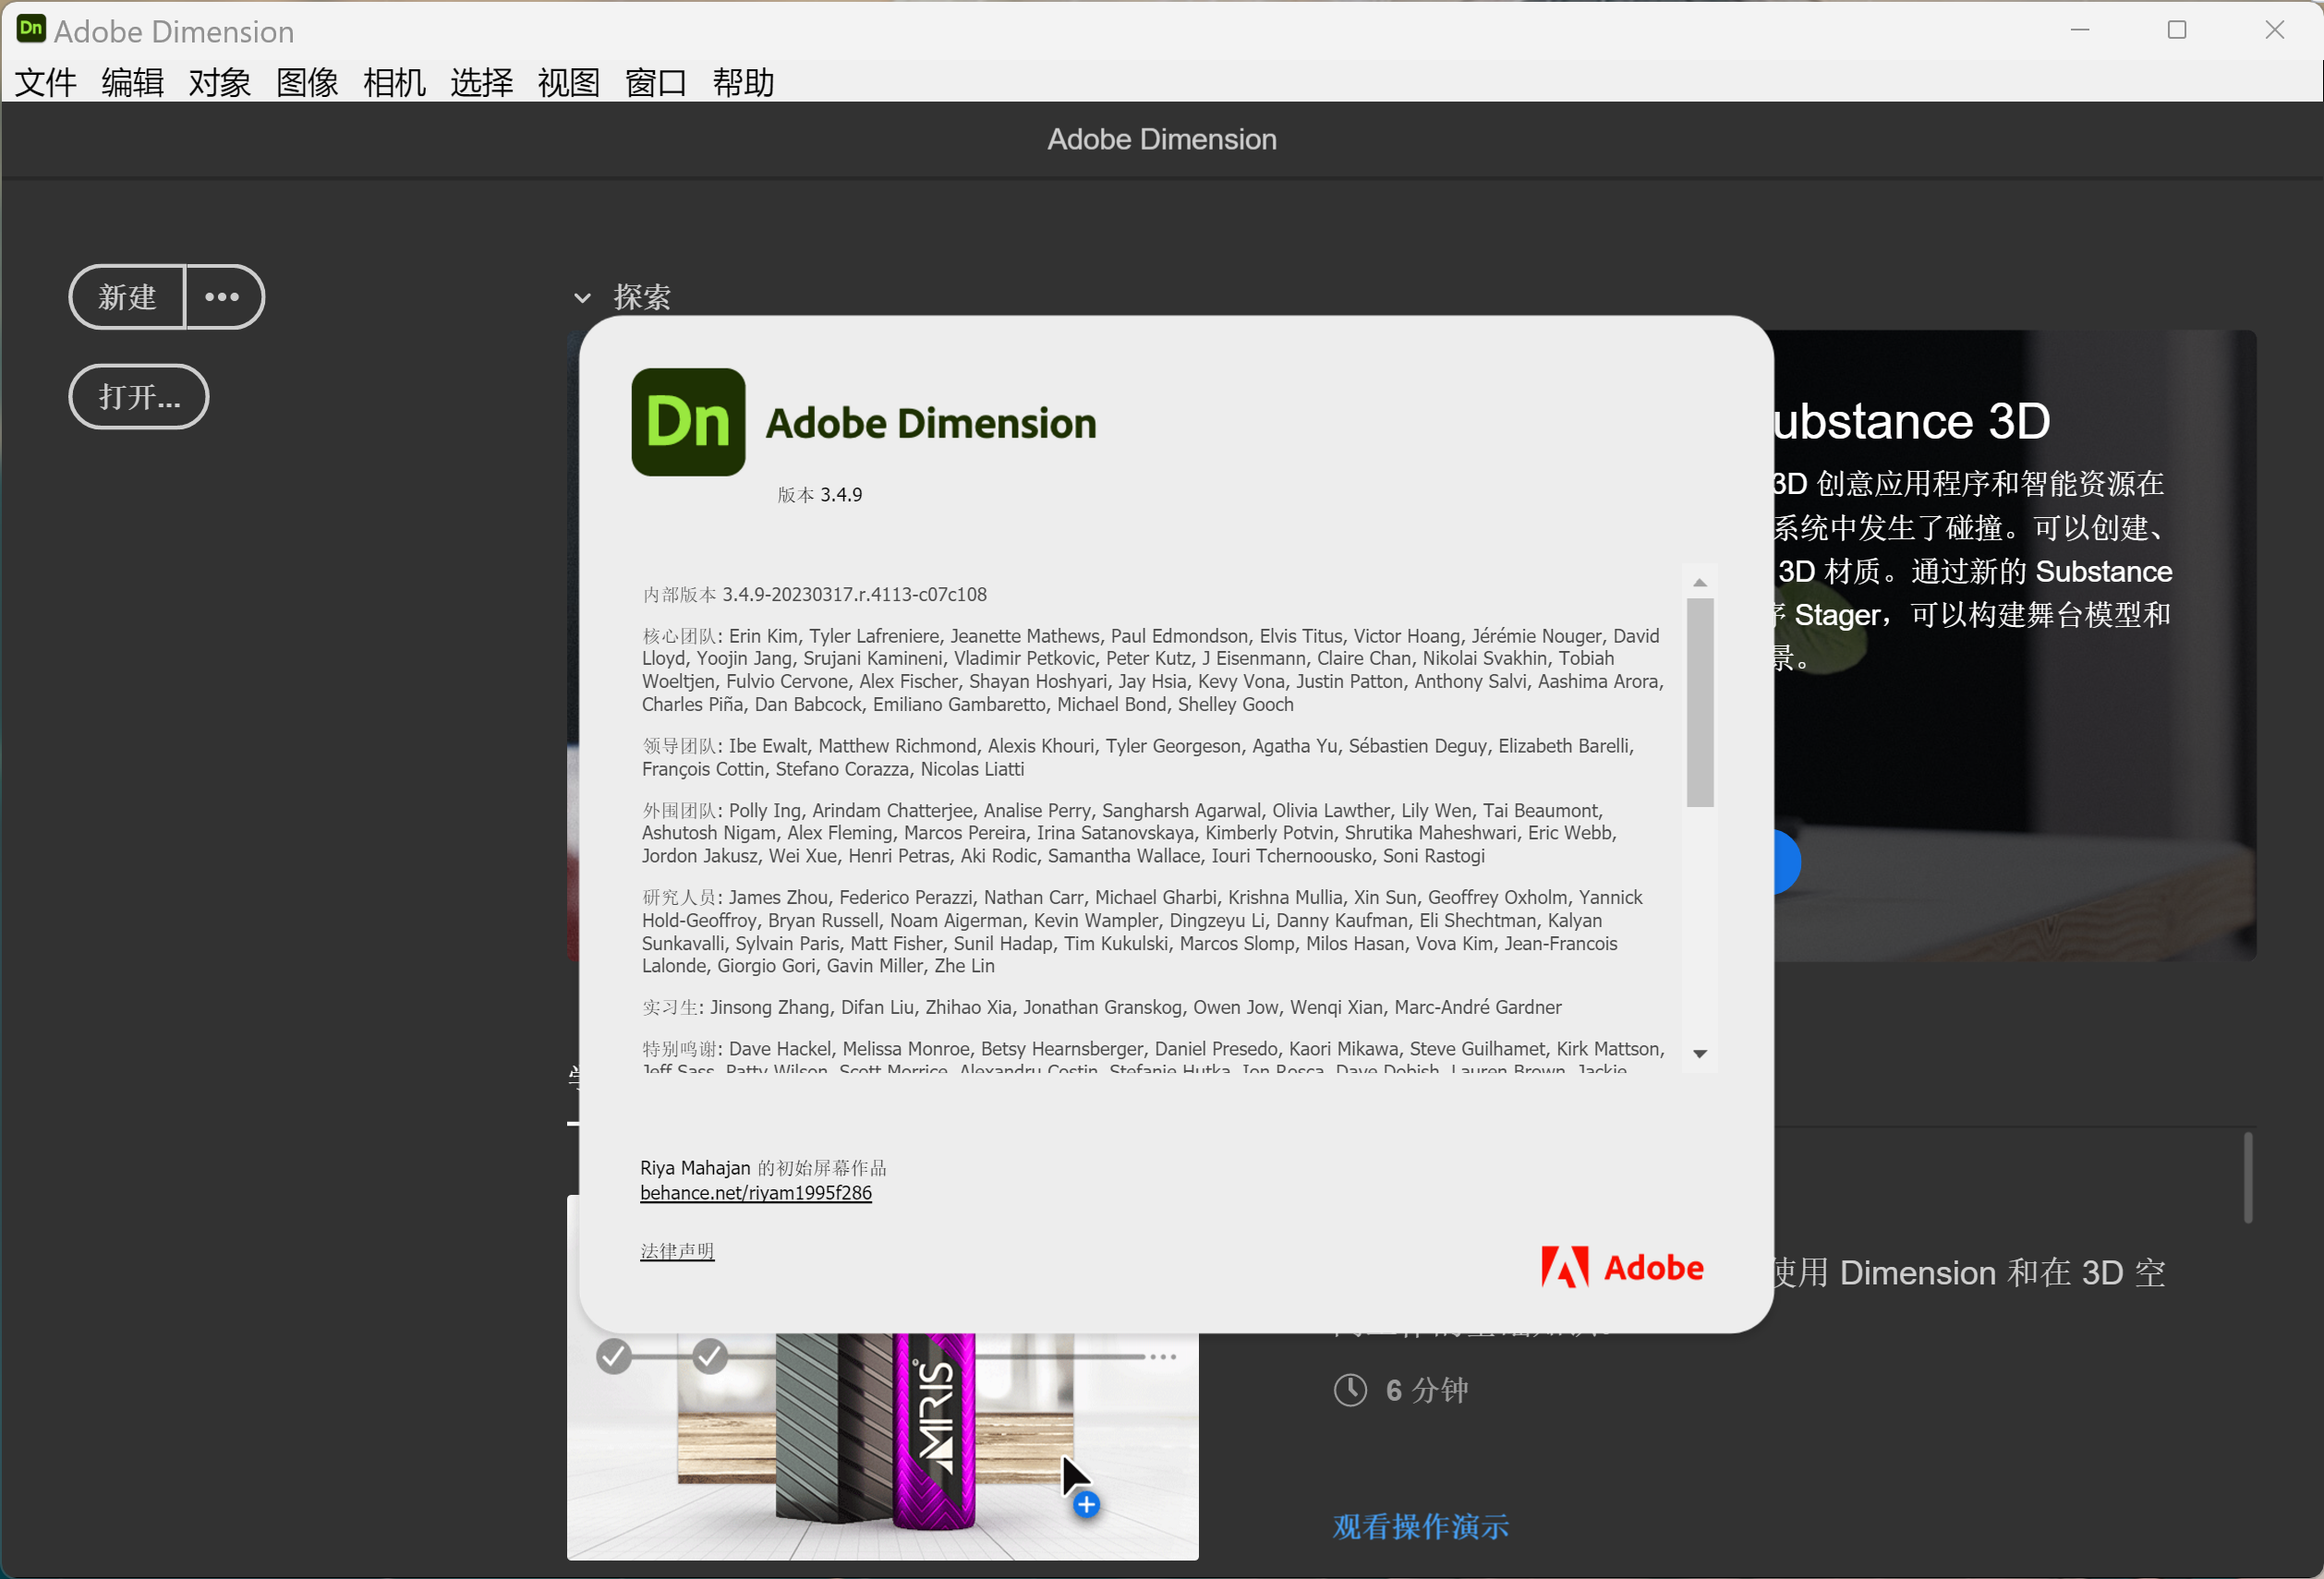Click the 6 分钟 duration text
This screenshot has height=1579, width=2324.
(x=1427, y=1389)
